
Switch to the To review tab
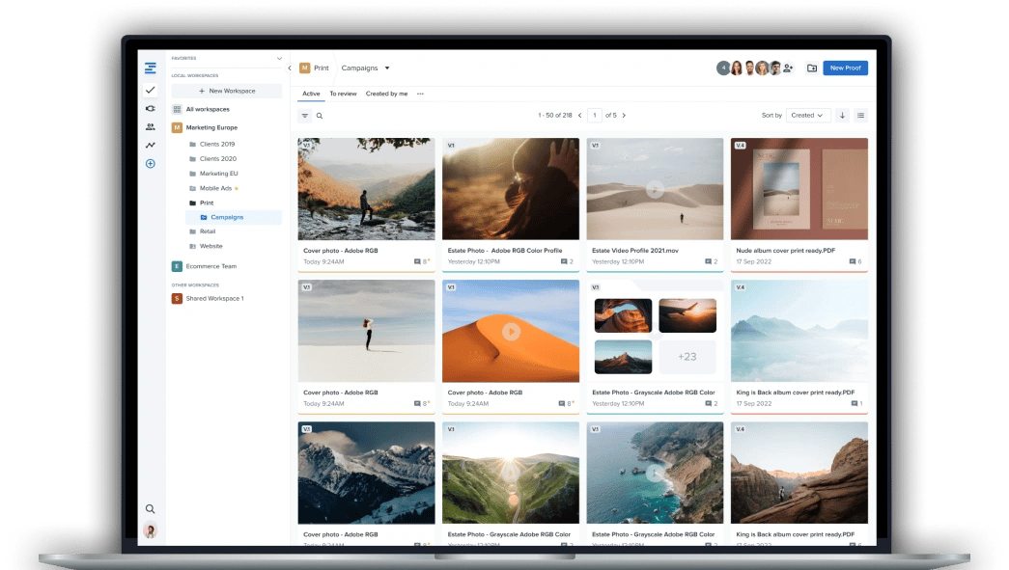pos(344,93)
